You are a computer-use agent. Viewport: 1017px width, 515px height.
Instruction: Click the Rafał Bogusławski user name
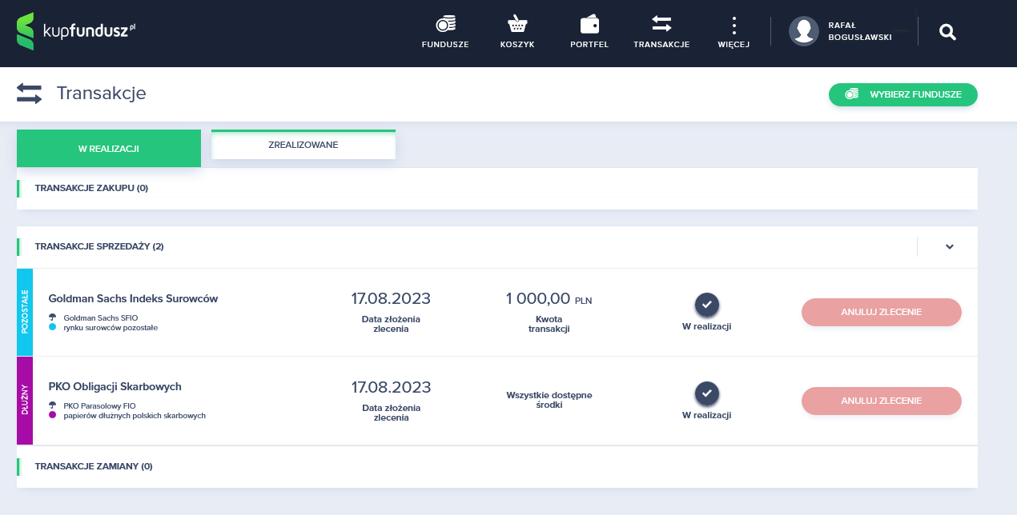click(x=860, y=31)
